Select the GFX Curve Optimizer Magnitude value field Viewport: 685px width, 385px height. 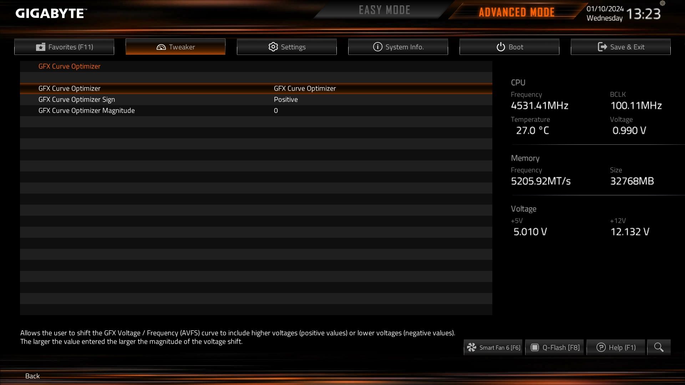276,111
